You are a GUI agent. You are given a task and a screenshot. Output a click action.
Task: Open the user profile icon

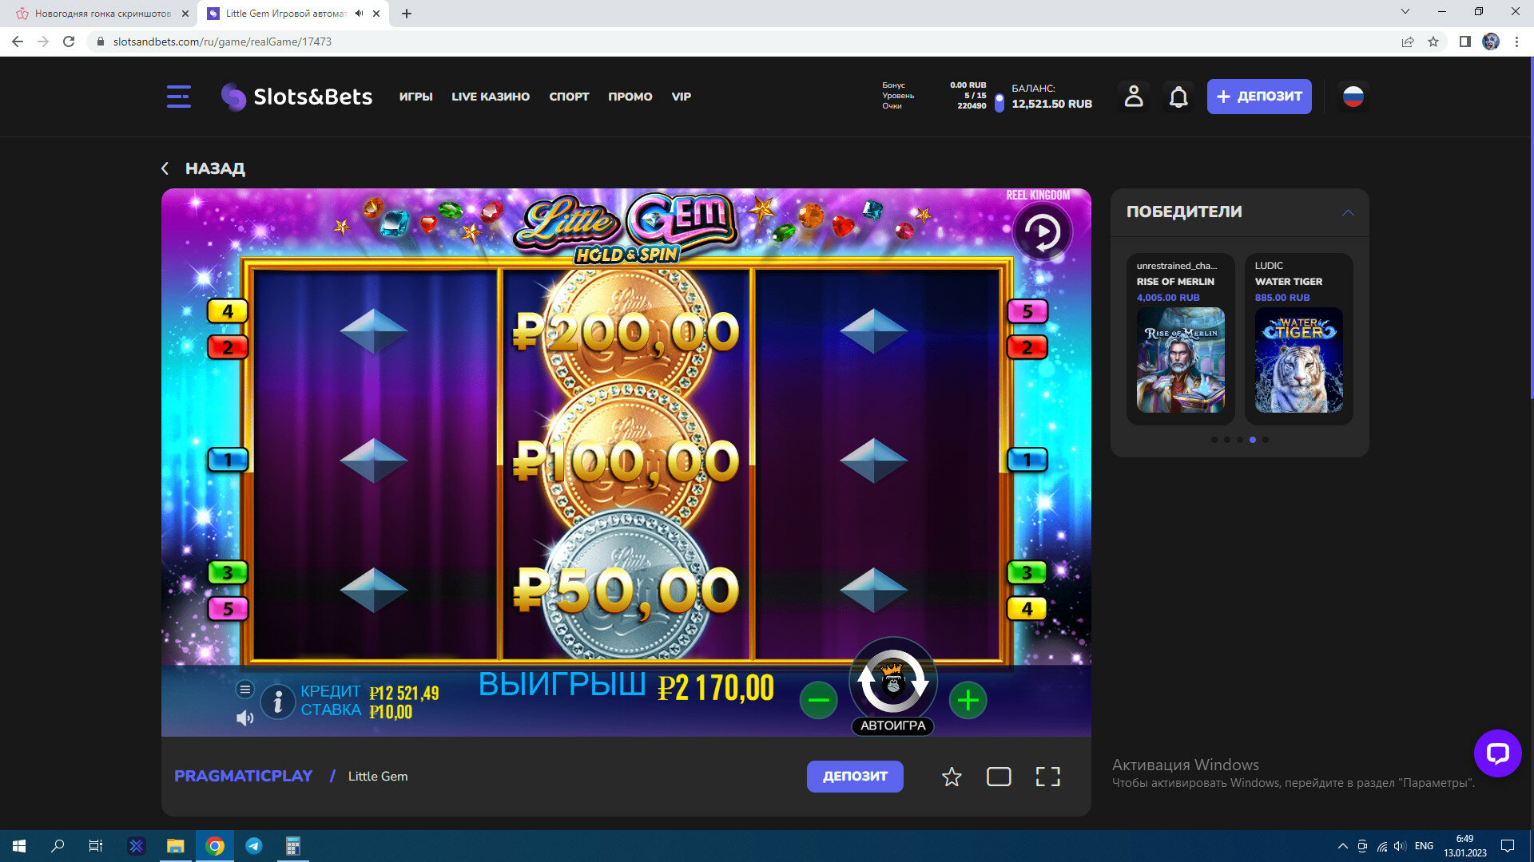tap(1134, 97)
